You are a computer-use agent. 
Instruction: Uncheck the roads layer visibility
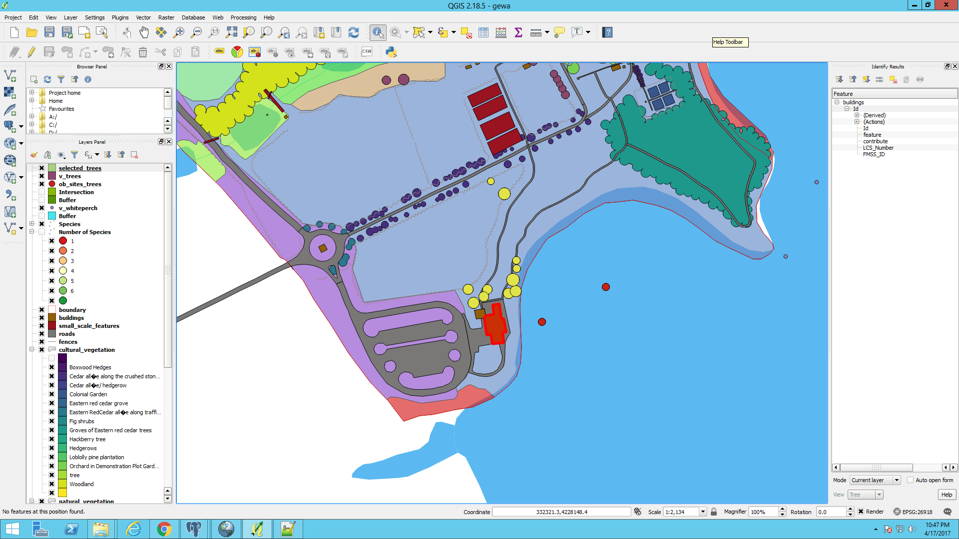coord(42,334)
